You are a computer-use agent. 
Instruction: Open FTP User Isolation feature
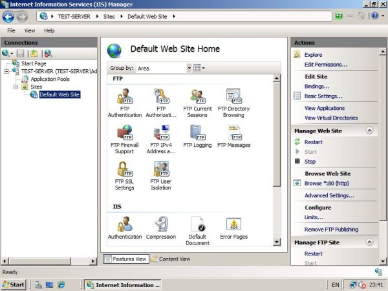click(x=161, y=175)
